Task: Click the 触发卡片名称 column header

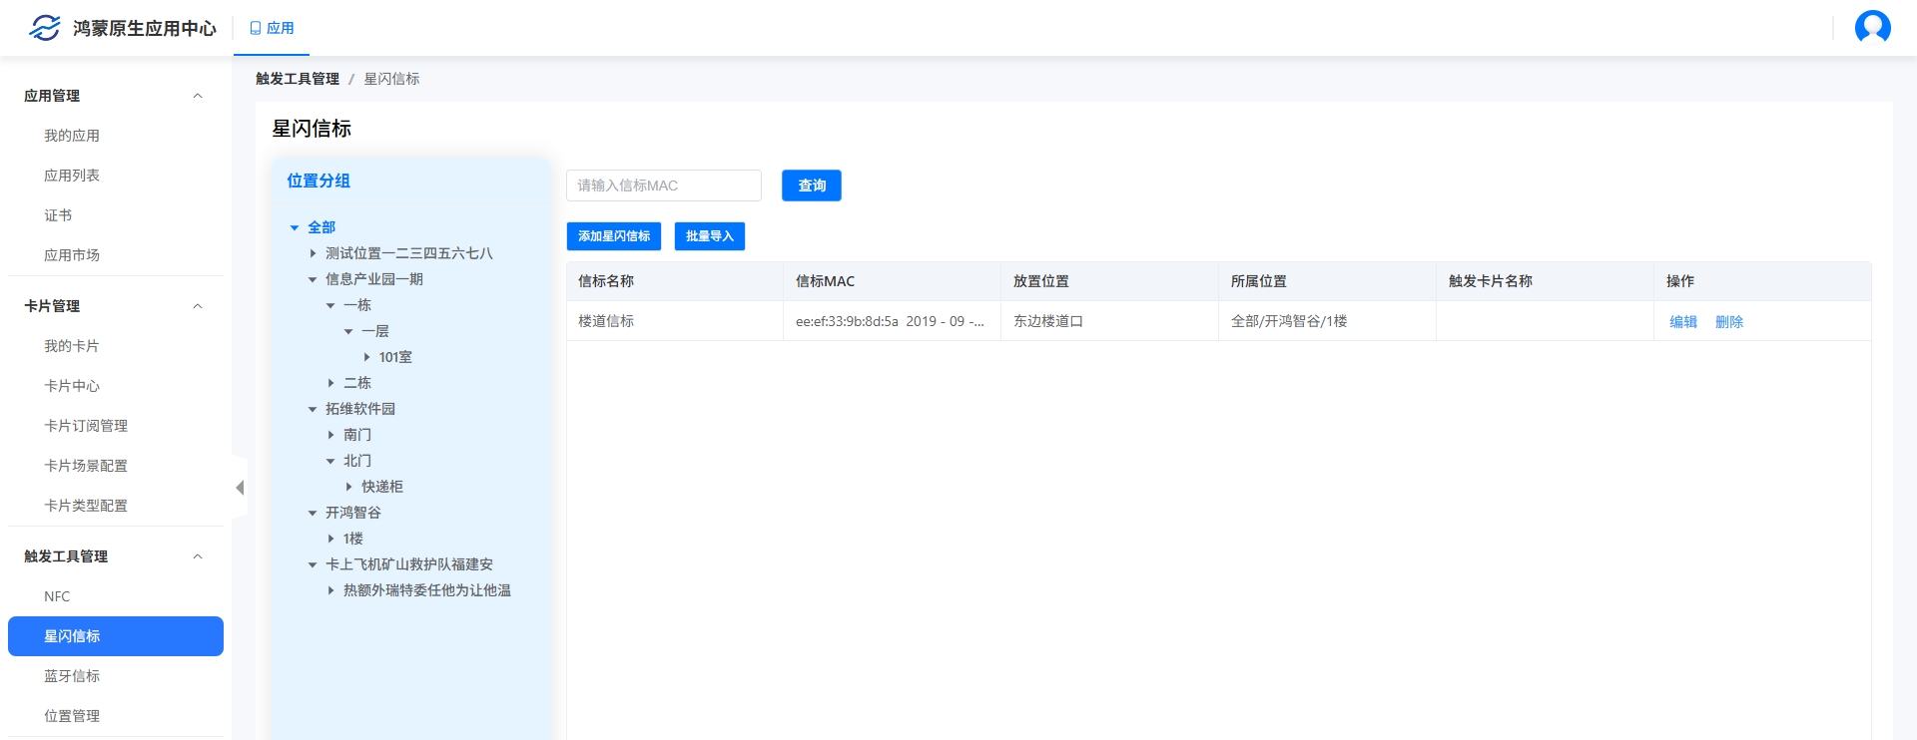Action: coord(1545,281)
